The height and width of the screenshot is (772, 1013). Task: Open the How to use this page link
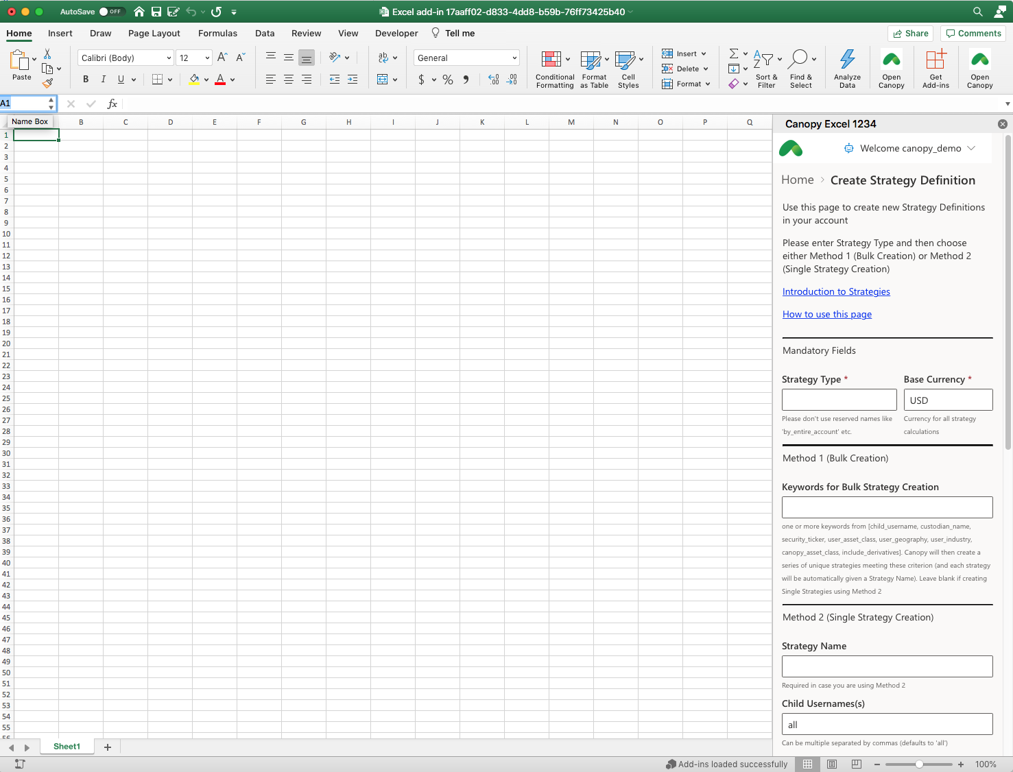pyautogui.click(x=827, y=314)
